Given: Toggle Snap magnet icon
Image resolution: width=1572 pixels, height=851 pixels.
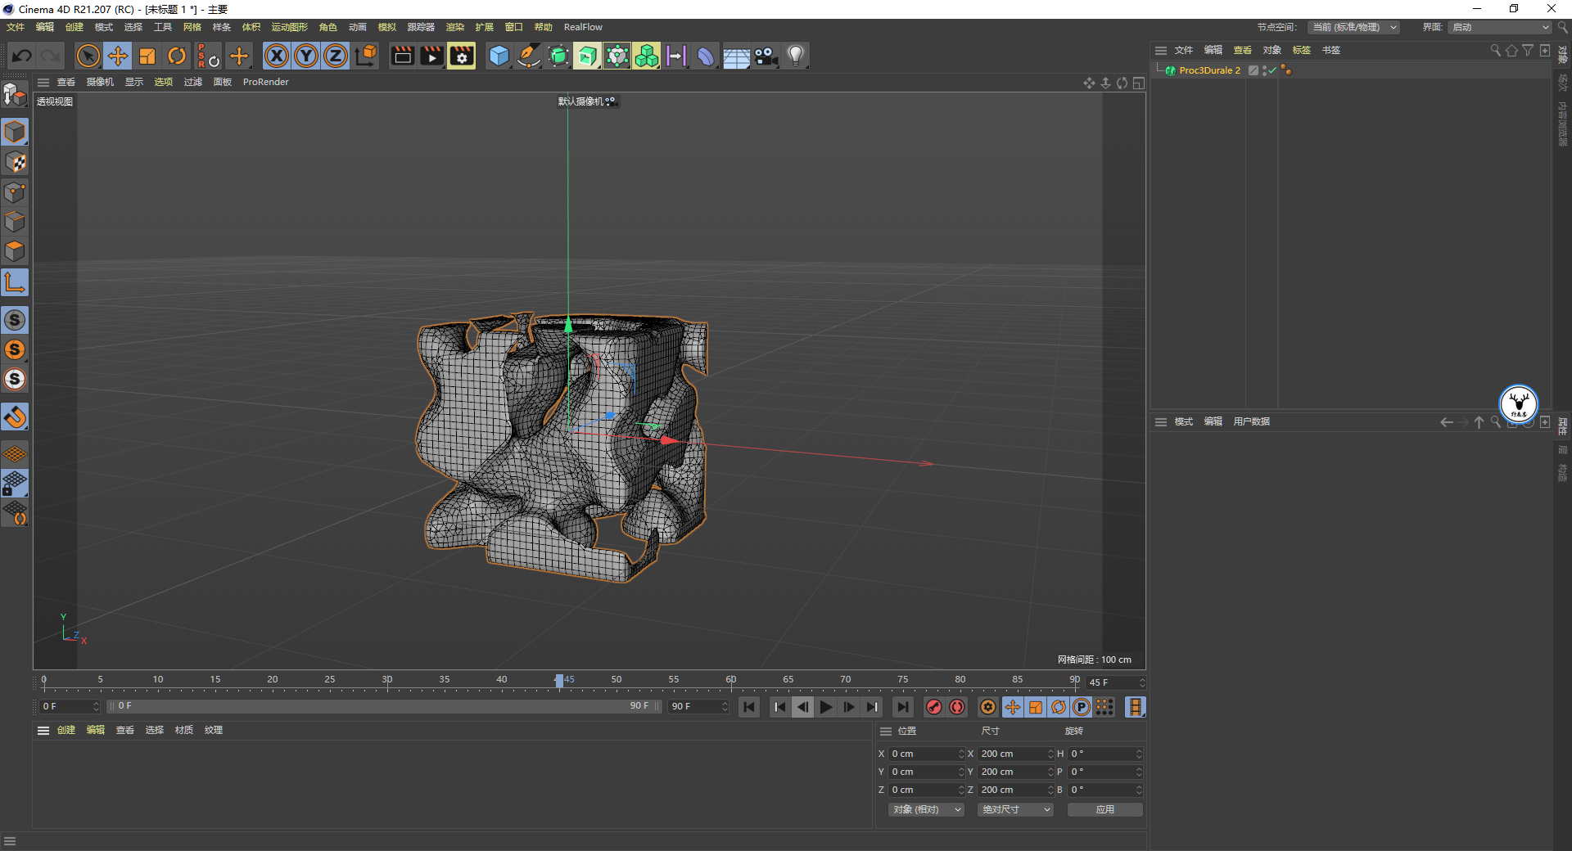Looking at the screenshot, I should (x=16, y=417).
